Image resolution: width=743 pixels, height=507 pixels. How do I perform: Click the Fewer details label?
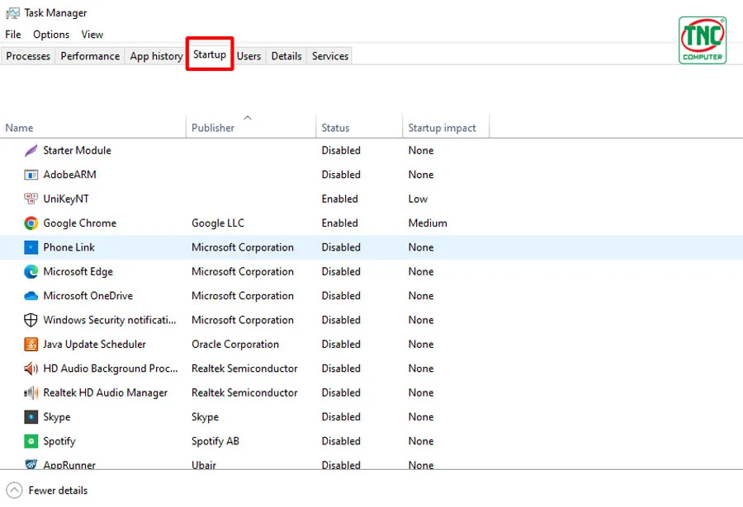pos(58,491)
